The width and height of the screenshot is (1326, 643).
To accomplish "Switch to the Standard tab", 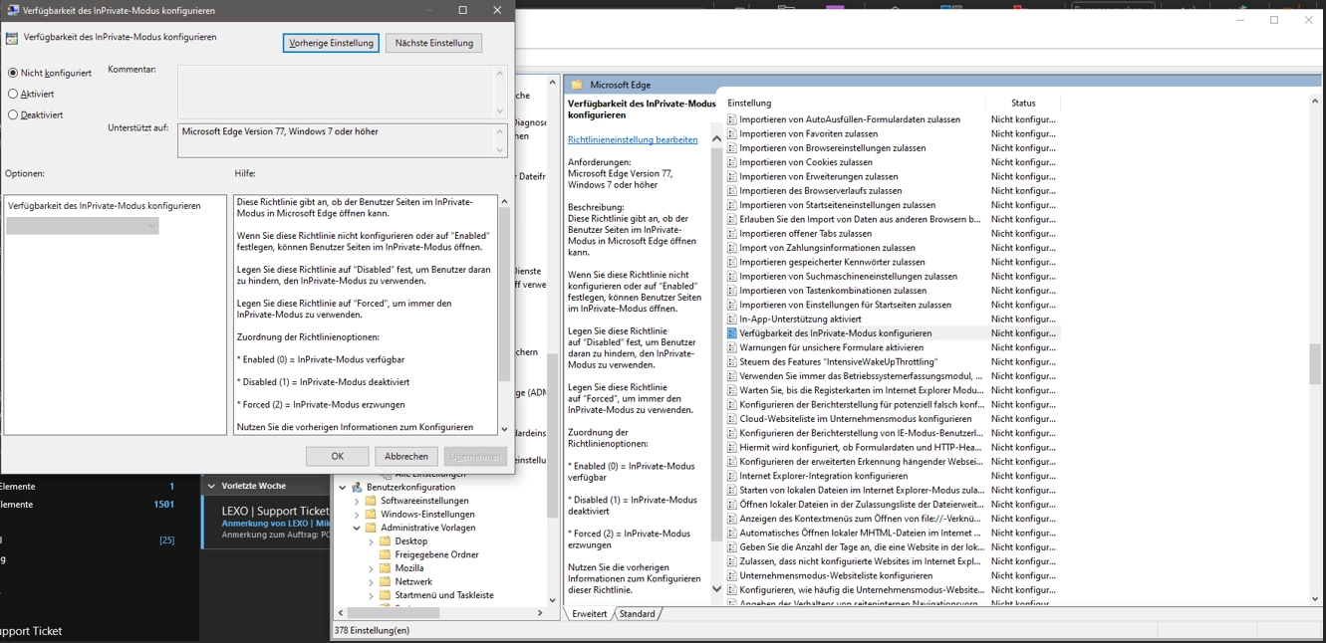I will coord(638,614).
